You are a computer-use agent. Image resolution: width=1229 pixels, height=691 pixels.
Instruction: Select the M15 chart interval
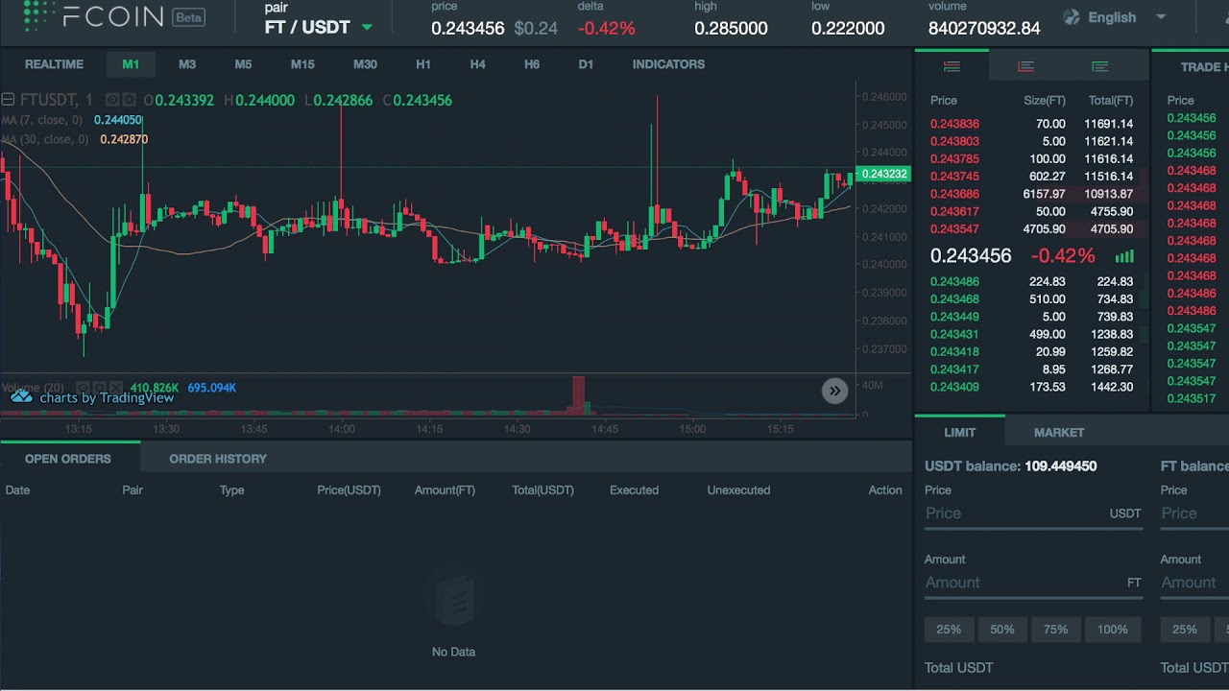[302, 64]
